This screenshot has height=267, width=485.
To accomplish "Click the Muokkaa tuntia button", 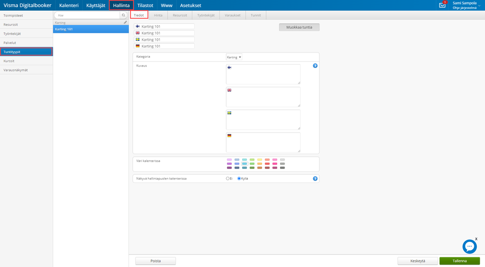I will tap(299, 27).
